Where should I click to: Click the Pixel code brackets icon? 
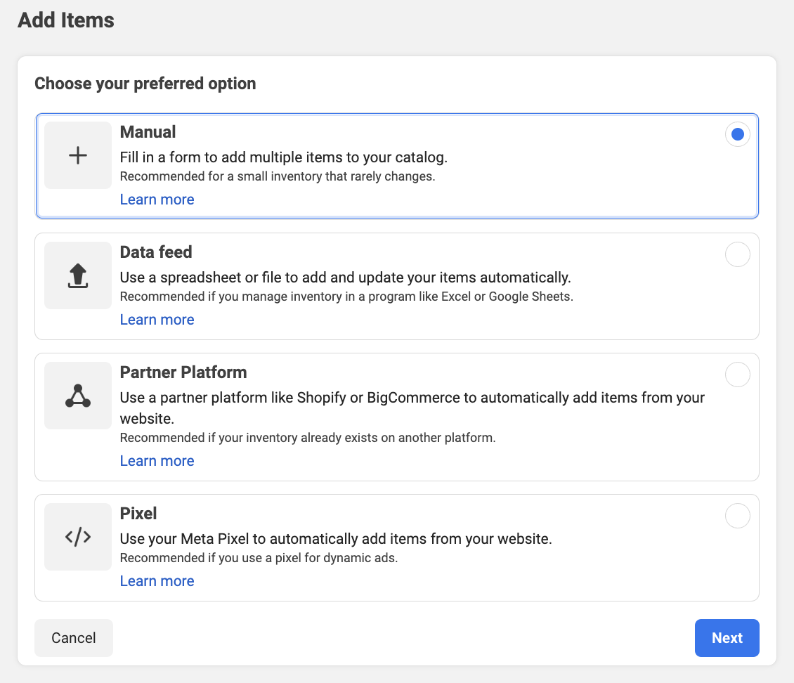(78, 537)
